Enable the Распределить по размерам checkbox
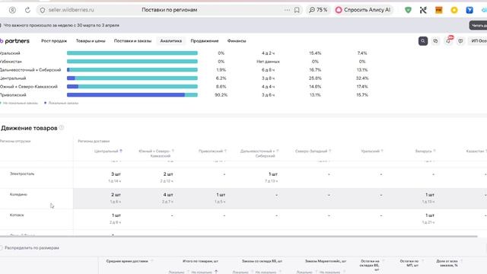This screenshot has height=274, width=487. coord(2,247)
